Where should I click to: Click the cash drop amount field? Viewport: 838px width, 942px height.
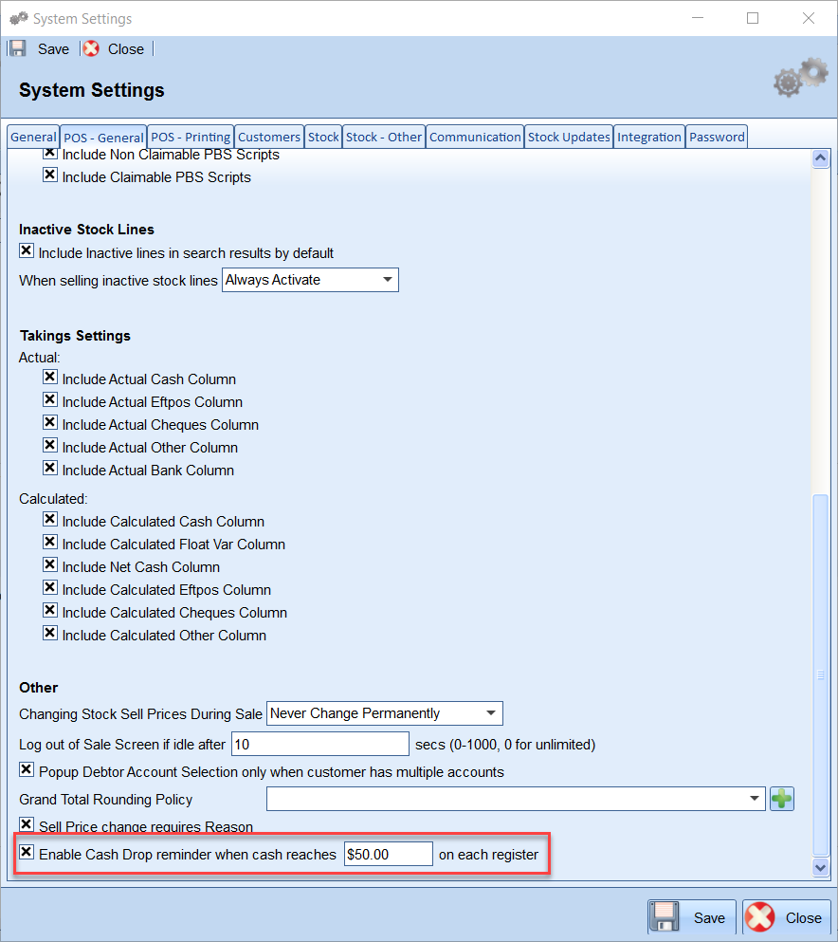pyautogui.click(x=388, y=855)
